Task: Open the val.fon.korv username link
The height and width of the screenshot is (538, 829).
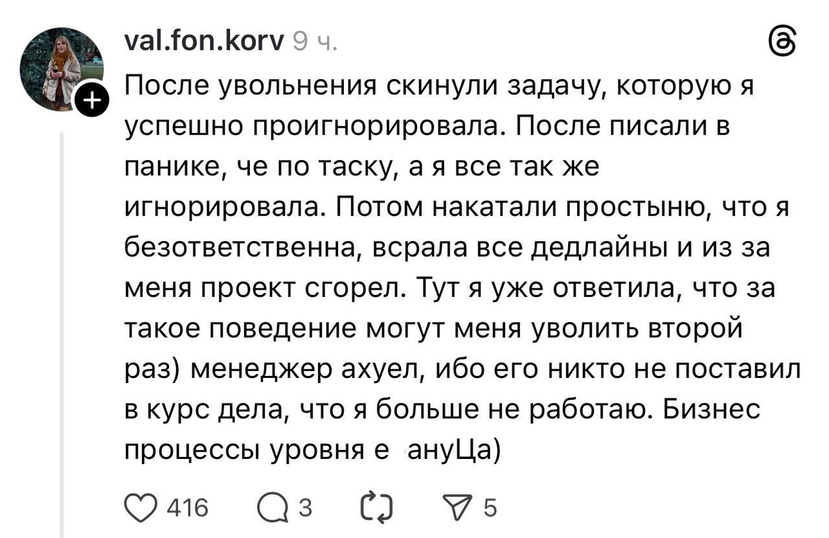Action: tap(203, 42)
